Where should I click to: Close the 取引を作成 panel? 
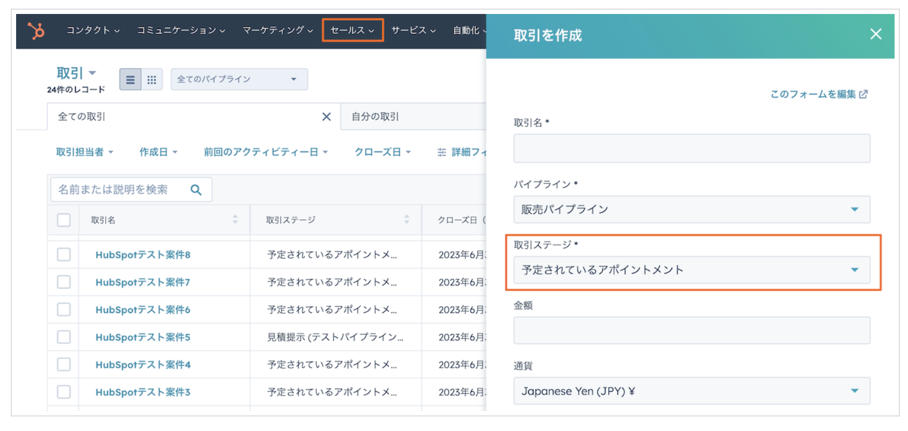(875, 34)
